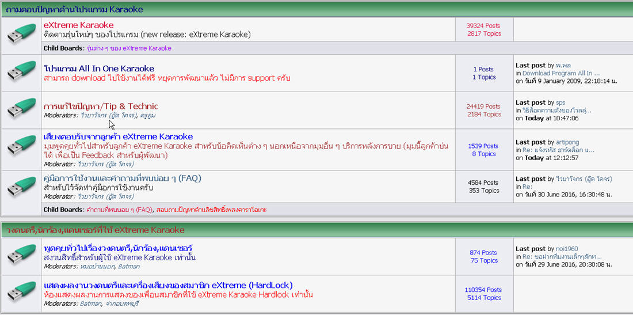This screenshot has width=633, height=315.
Task: Open moderator Batman in พูดคุยทั่วไป row
Action: [x=129, y=267]
